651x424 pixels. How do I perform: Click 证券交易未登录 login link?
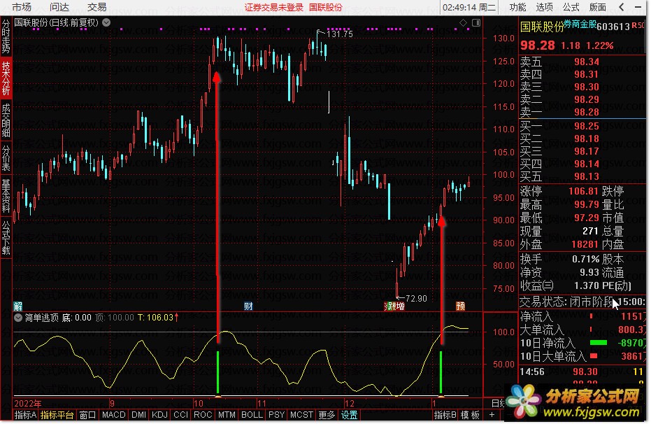click(274, 8)
